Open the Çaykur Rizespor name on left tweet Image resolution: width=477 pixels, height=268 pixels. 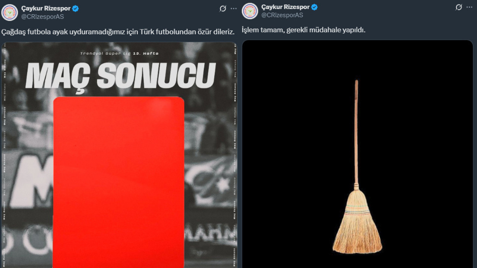pyautogui.click(x=46, y=9)
